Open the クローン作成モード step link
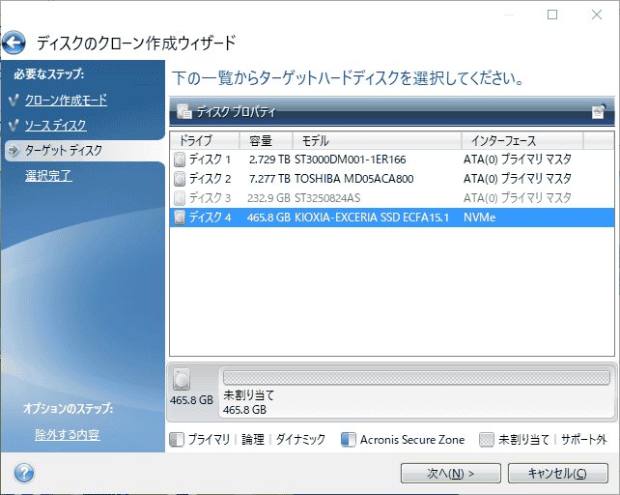The height and width of the screenshot is (495, 620). tap(66, 101)
